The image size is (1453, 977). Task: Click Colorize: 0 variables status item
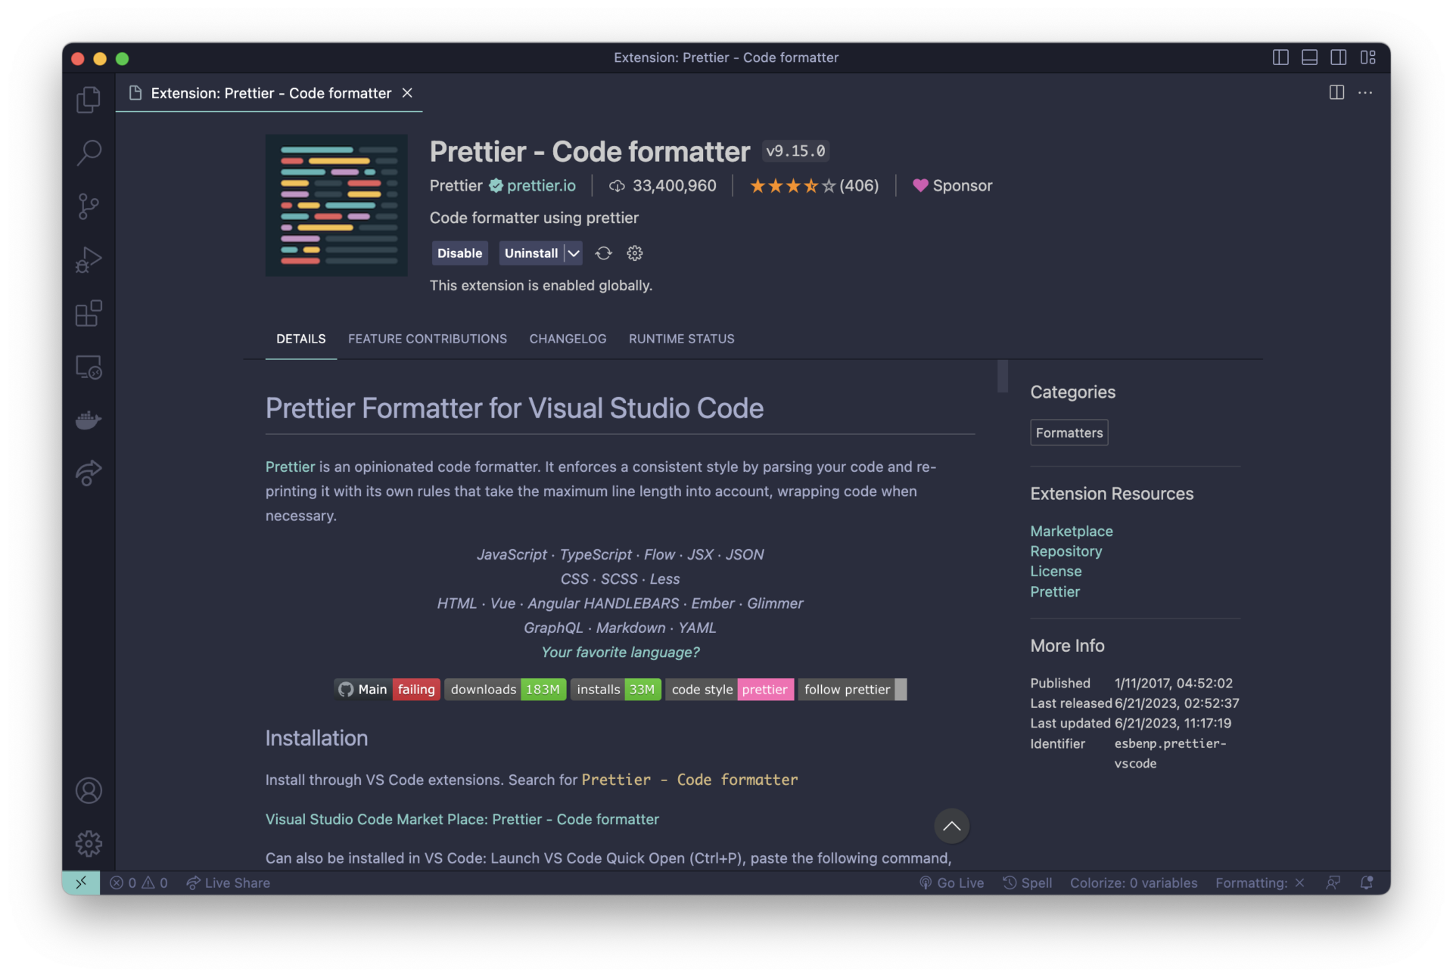tap(1134, 882)
